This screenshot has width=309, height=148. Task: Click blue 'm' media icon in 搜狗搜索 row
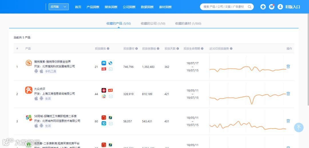104,63
